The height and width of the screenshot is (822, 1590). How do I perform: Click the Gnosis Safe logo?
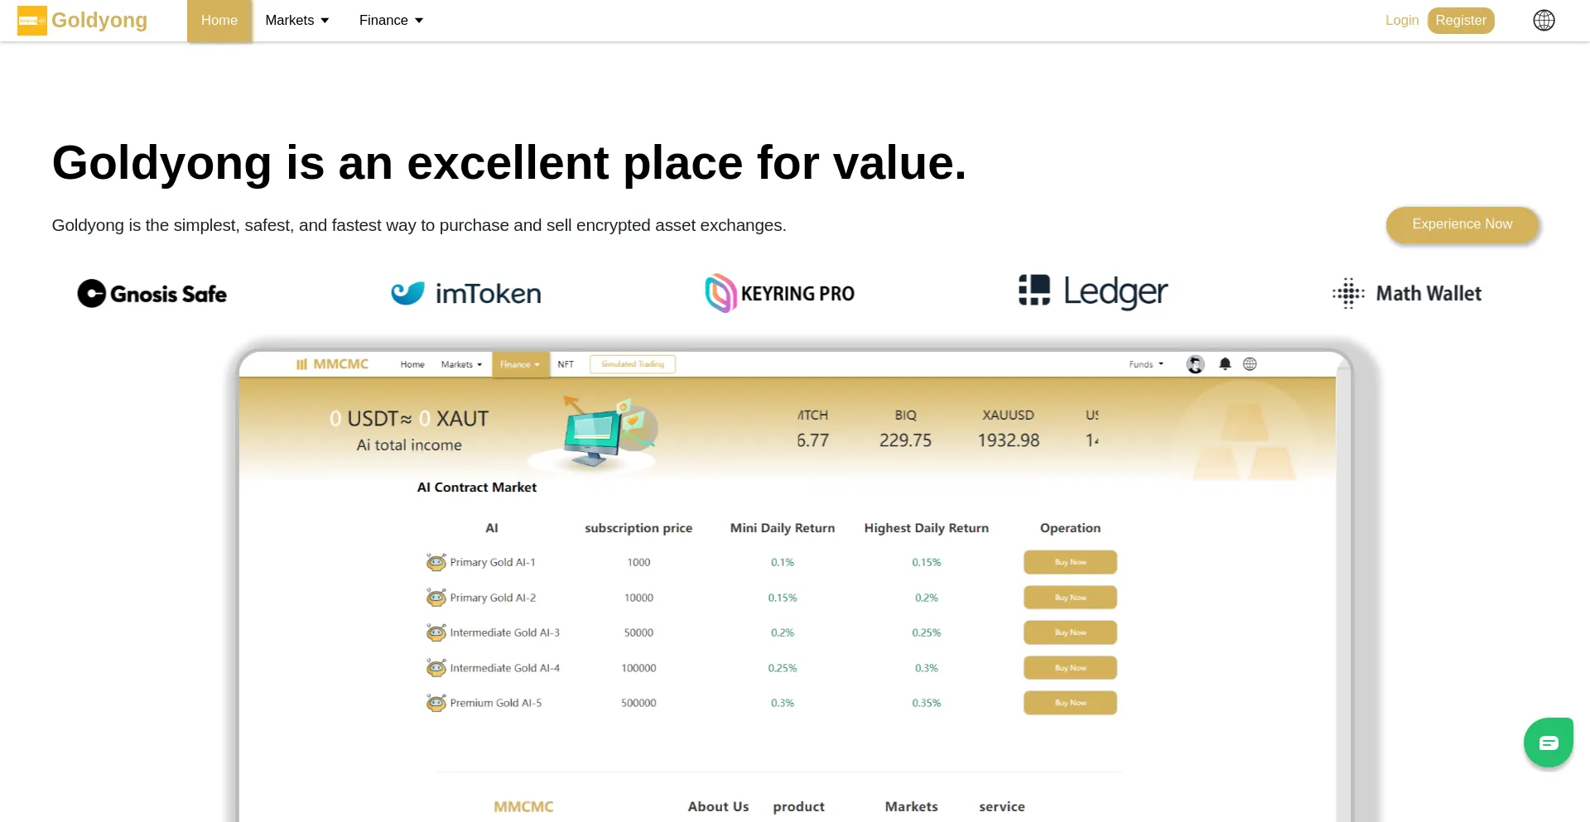(x=152, y=294)
